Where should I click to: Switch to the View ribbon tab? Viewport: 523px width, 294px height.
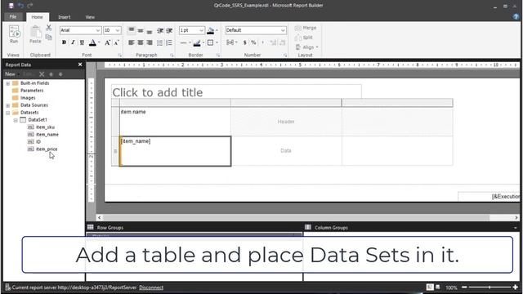90,17
